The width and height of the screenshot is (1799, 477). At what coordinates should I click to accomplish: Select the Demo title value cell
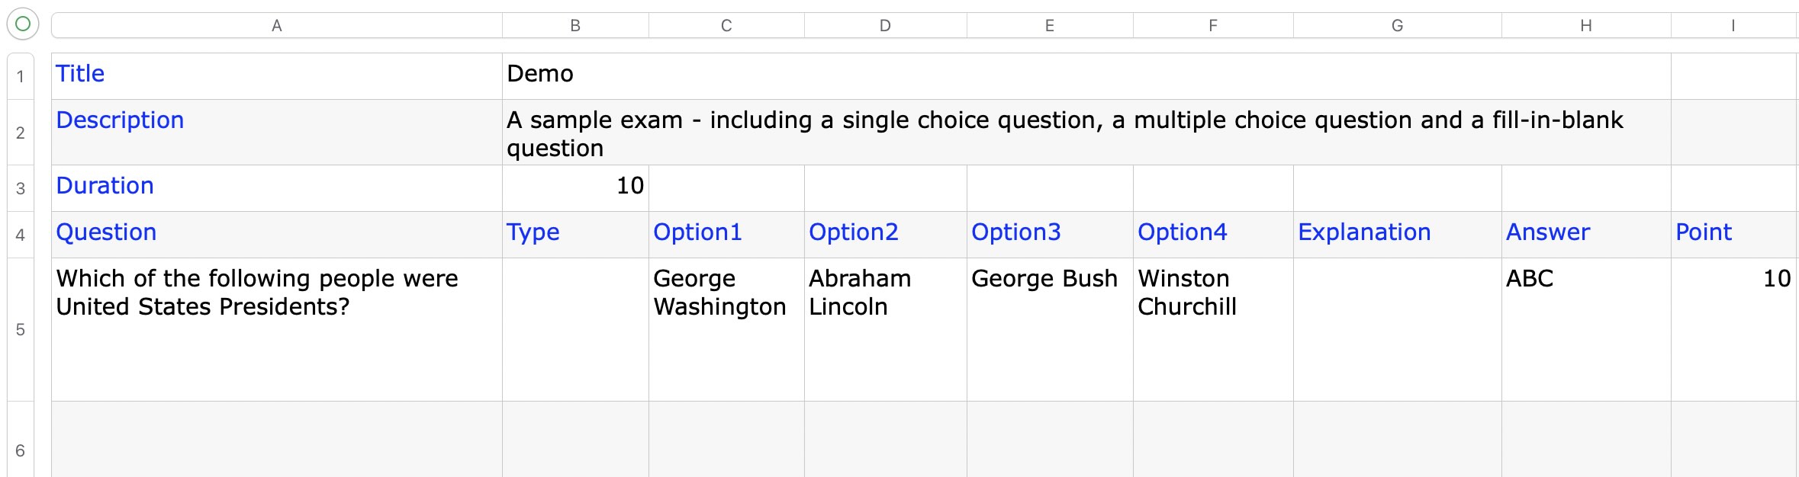pos(1085,75)
